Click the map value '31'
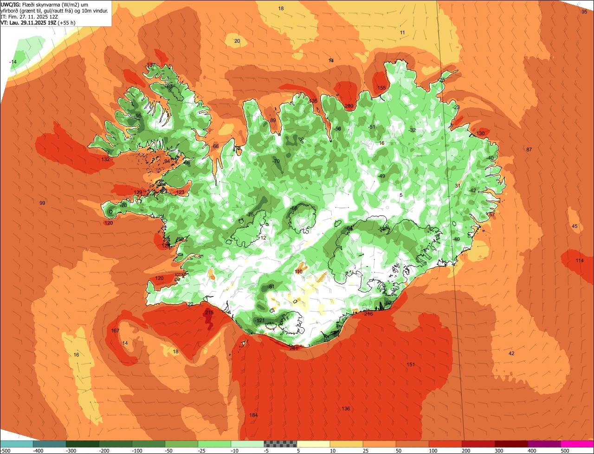 [457, 186]
